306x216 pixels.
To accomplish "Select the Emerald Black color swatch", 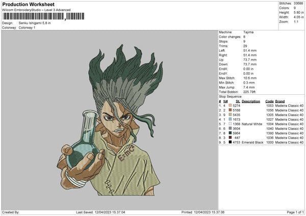I will pyautogui.click(x=230, y=142).
